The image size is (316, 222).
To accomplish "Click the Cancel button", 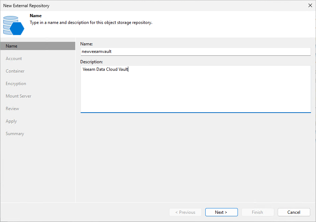I will point(294,212).
